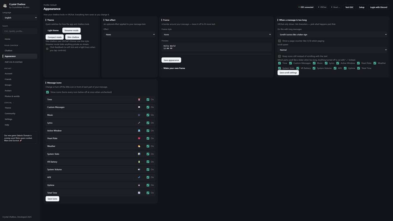Click Save appearance button
The width and height of the screenshot is (393, 221).
click(x=171, y=60)
